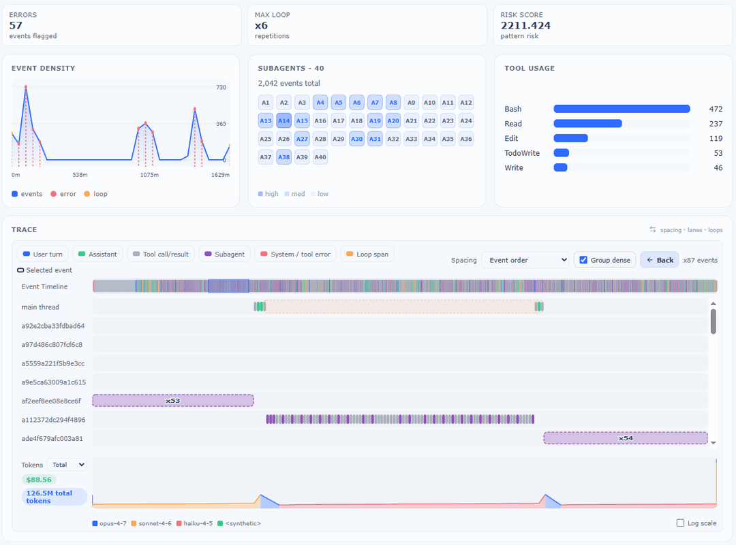
Task: Select subagent chip A1
Action: tap(266, 103)
